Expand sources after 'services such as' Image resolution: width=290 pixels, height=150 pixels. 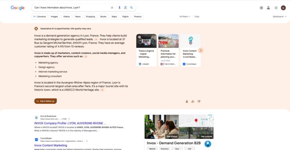tap(86, 57)
